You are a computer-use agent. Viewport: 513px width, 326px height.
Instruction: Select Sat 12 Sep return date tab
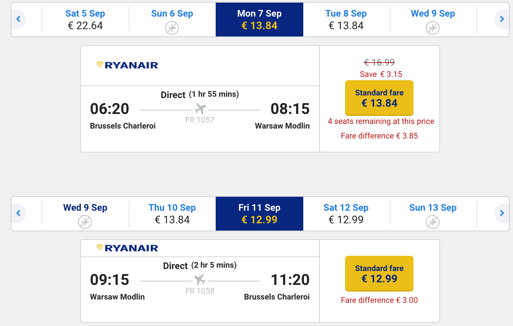pos(346,214)
